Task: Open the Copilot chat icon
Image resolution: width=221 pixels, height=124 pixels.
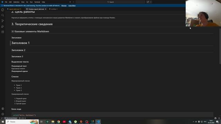Action: [148, 2]
